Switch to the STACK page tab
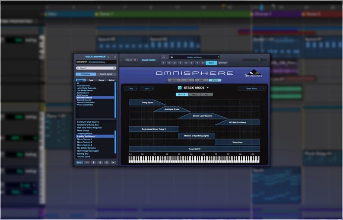Screen dimensions: 343x220 point(215,80)
